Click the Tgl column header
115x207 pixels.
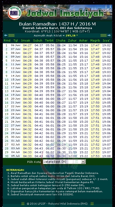coord(16,40)
